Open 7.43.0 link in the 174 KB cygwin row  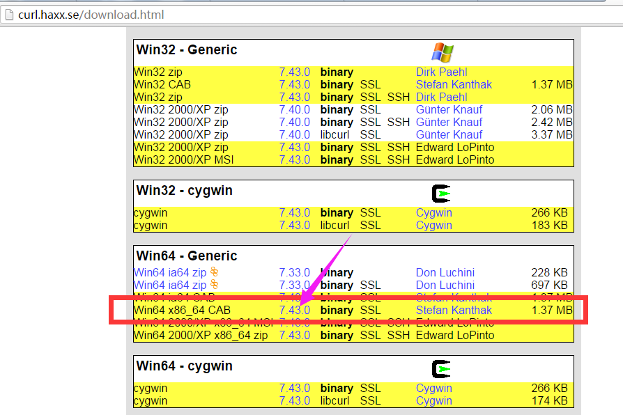point(294,400)
